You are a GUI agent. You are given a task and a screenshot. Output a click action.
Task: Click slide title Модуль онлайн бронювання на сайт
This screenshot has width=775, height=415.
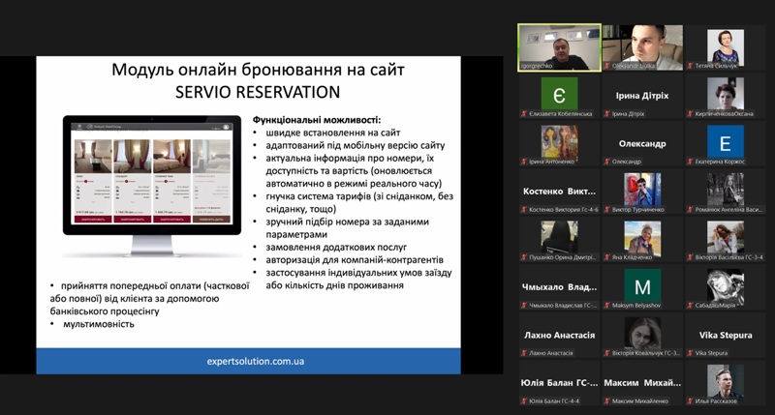click(258, 70)
